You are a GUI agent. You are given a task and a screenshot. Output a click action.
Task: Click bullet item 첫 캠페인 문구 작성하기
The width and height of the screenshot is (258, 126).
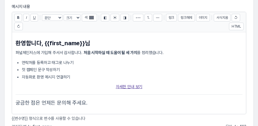coord(41,70)
